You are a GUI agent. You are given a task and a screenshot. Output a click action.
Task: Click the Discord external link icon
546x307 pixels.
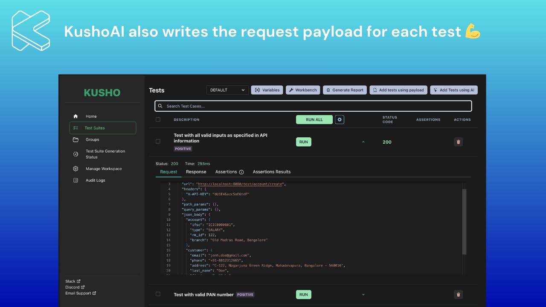(83, 287)
